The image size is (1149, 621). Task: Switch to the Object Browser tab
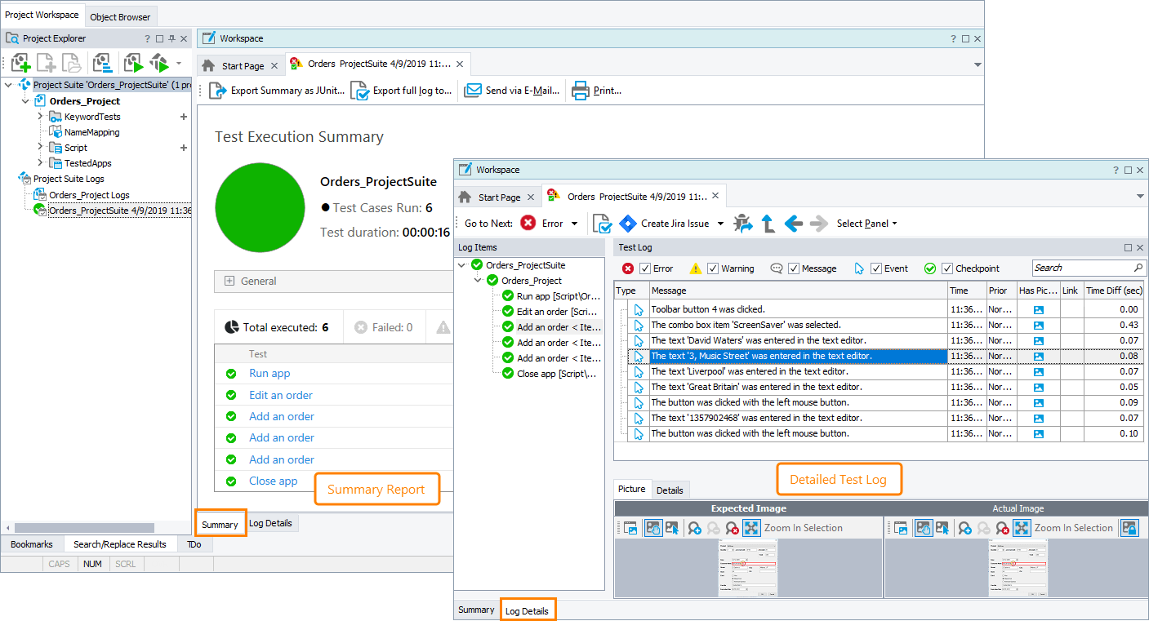120,17
